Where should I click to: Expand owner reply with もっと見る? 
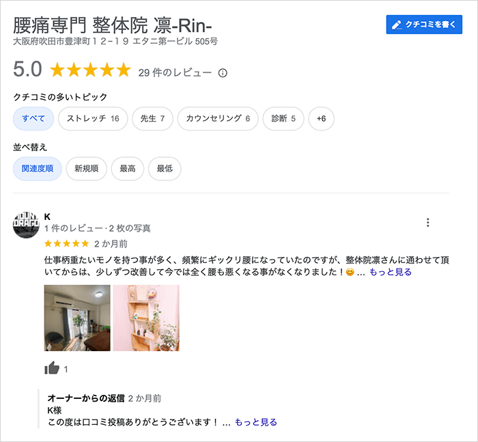click(x=256, y=422)
